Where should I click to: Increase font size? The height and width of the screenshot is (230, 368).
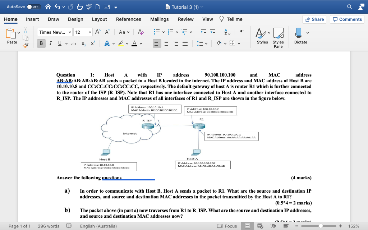(98, 32)
